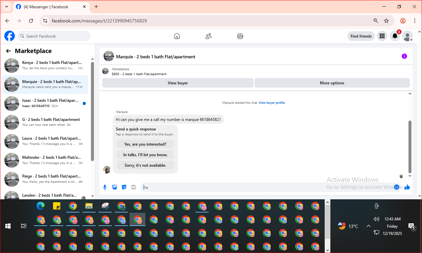Screen dimensions: 422x253
Task: Open Mahinder conversation in list
Action: click(x=45, y=160)
